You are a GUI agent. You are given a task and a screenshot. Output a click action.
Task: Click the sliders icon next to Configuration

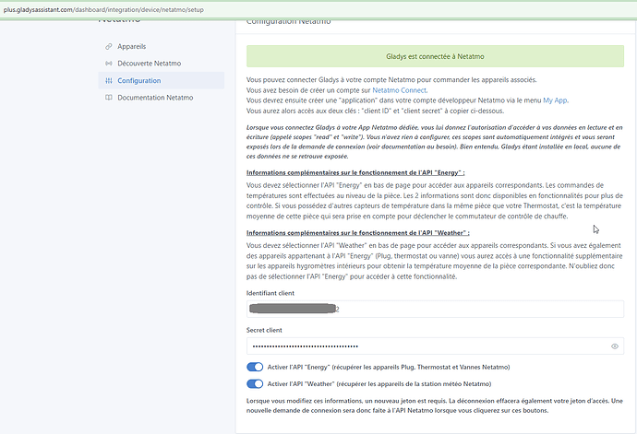click(x=109, y=81)
